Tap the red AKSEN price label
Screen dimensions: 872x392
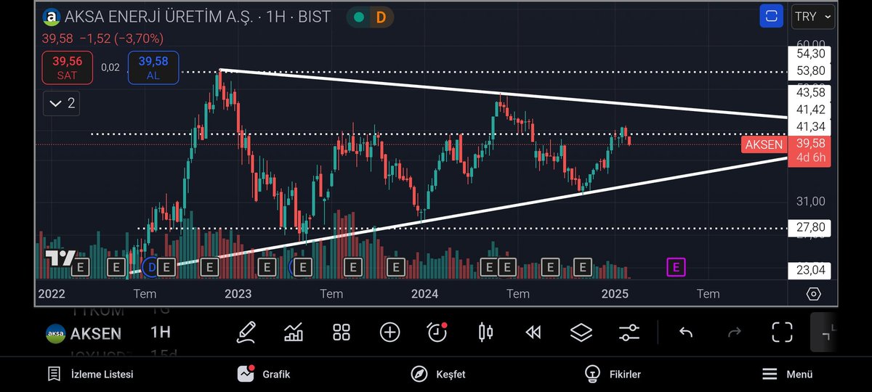763,144
